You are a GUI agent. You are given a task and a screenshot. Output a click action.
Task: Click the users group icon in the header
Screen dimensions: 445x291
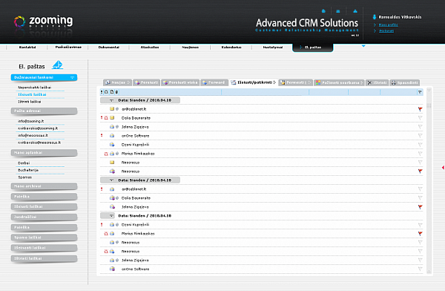pyautogui.click(x=338, y=11)
